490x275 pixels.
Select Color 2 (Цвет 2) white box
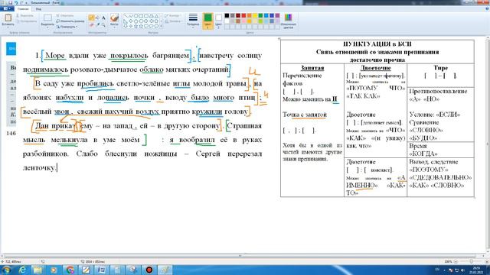[218, 21]
